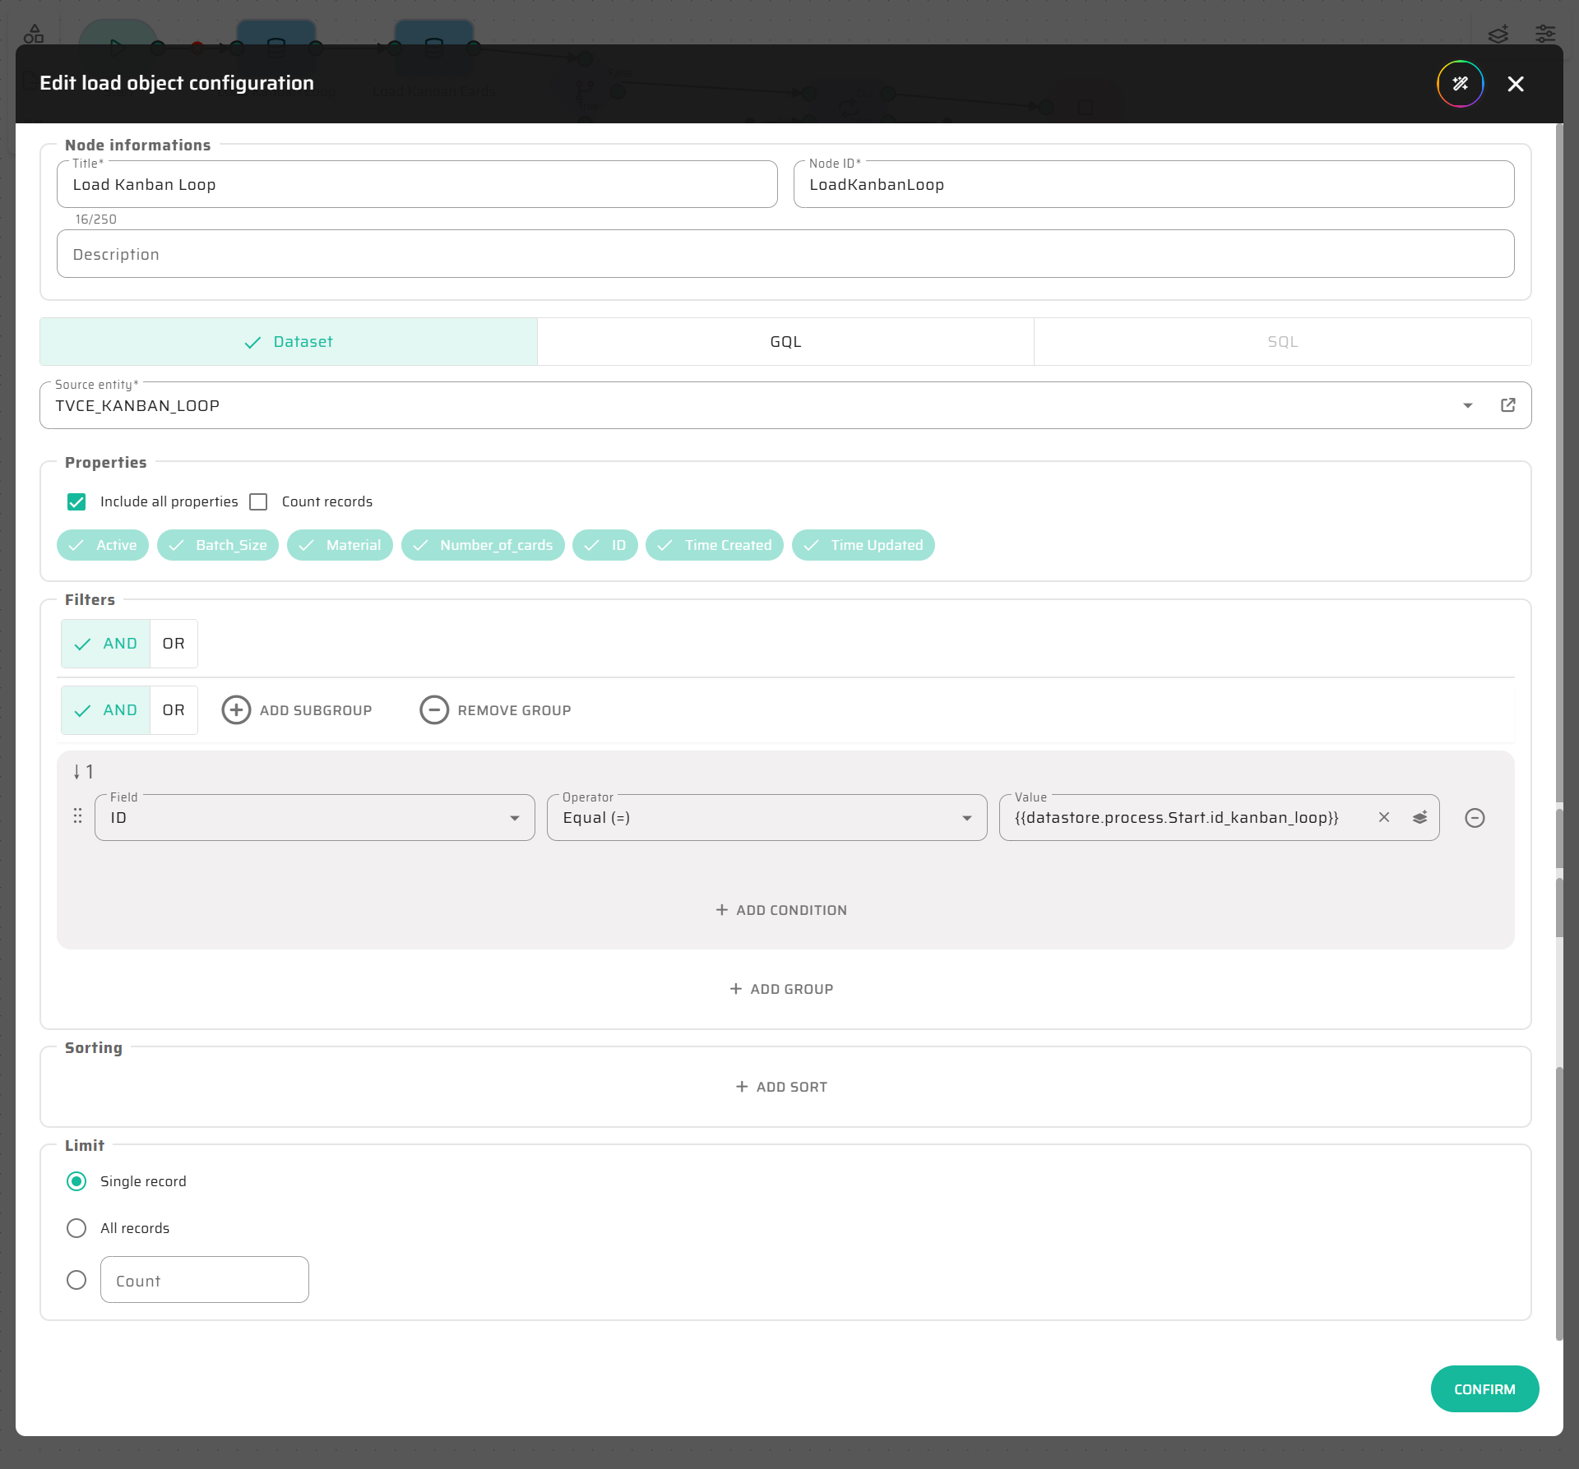The width and height of the screenshot is (1579, 1469).
Task: Click into the Description input field
Action: (785, 254)
